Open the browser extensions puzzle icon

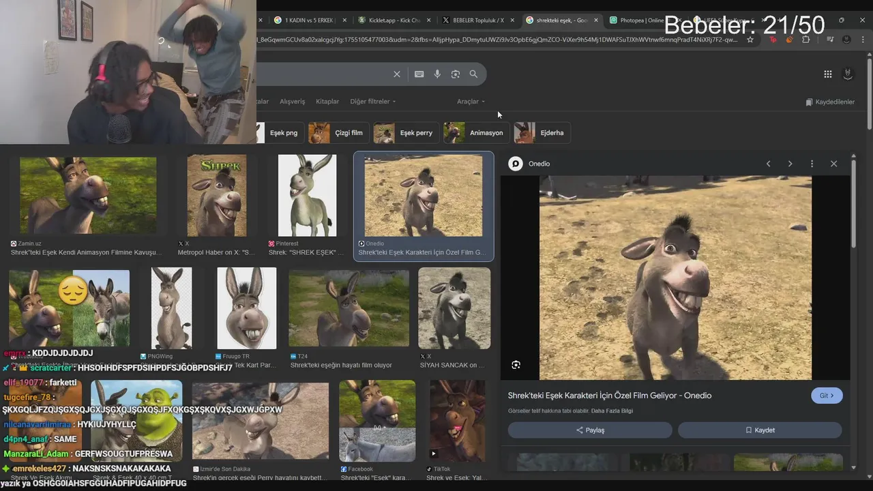coord(805,40)
